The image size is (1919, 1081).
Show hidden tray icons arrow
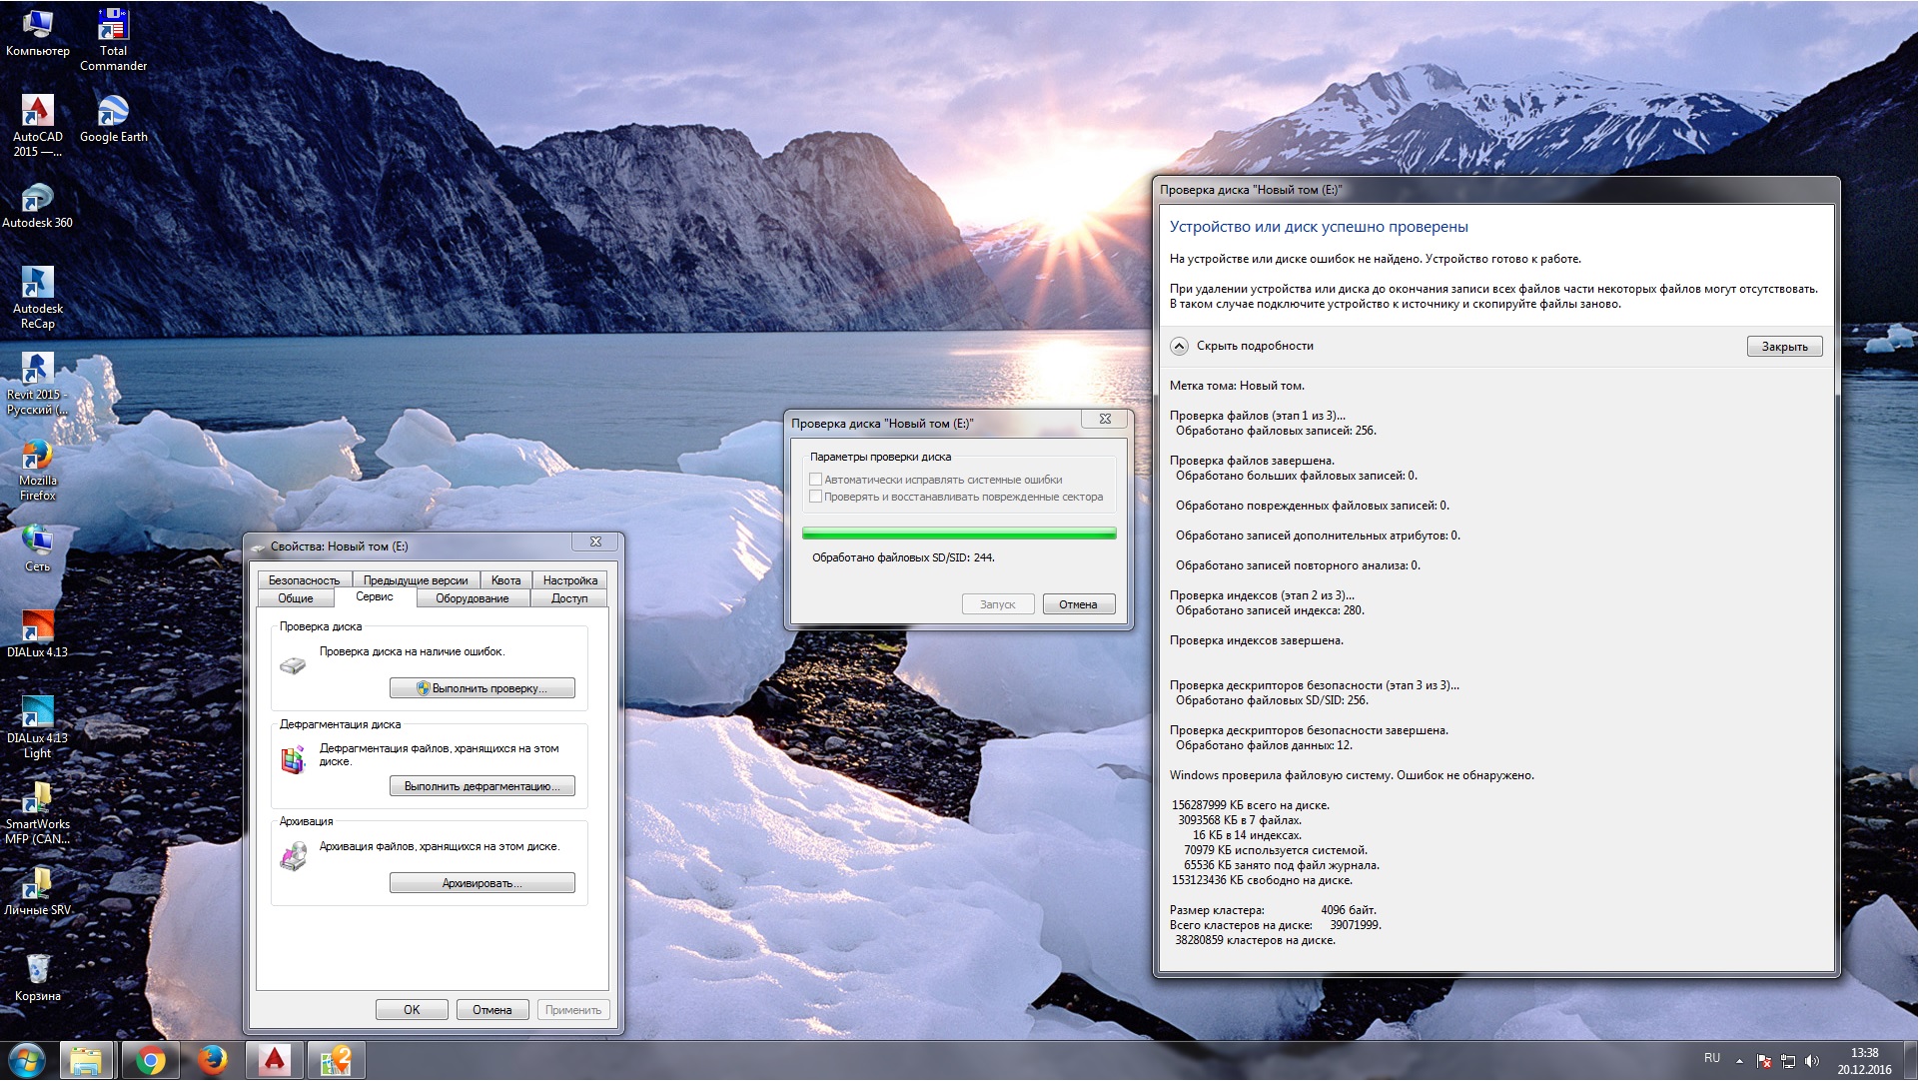[x=1739, y=1061]
